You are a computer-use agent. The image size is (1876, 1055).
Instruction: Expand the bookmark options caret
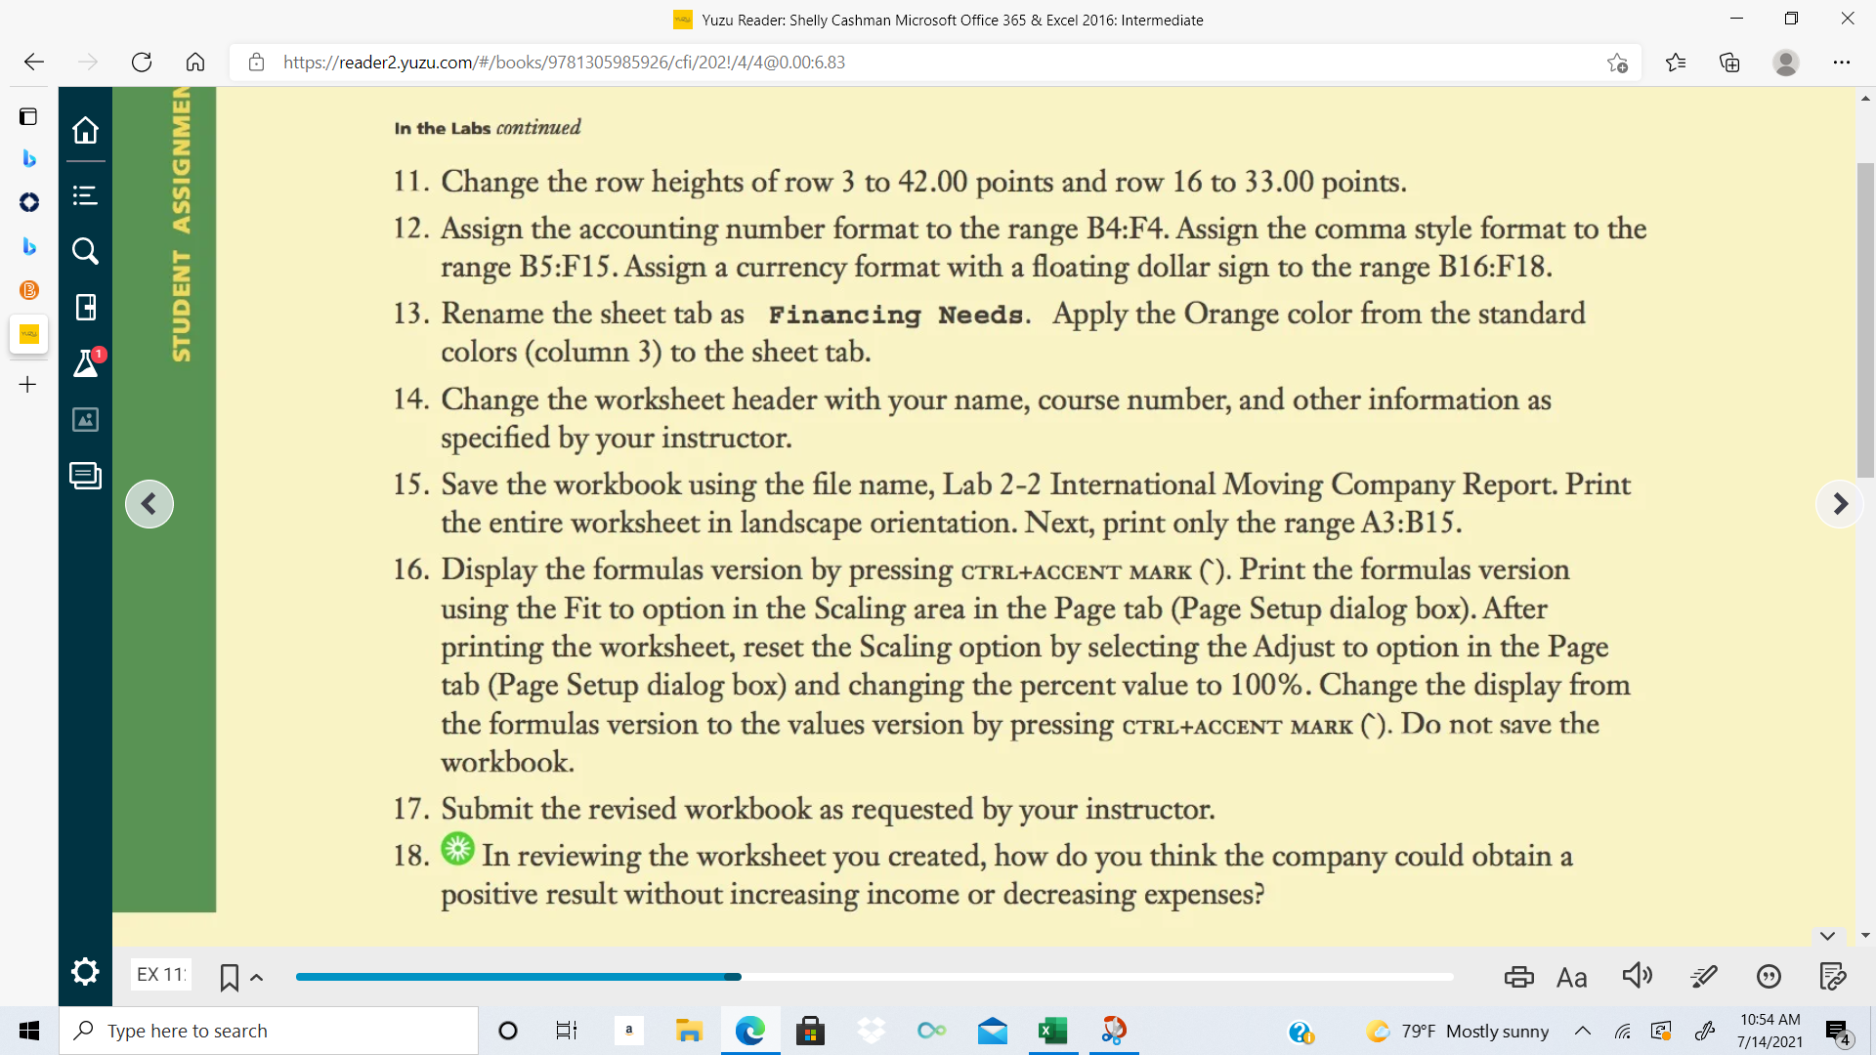click(257, 978)
